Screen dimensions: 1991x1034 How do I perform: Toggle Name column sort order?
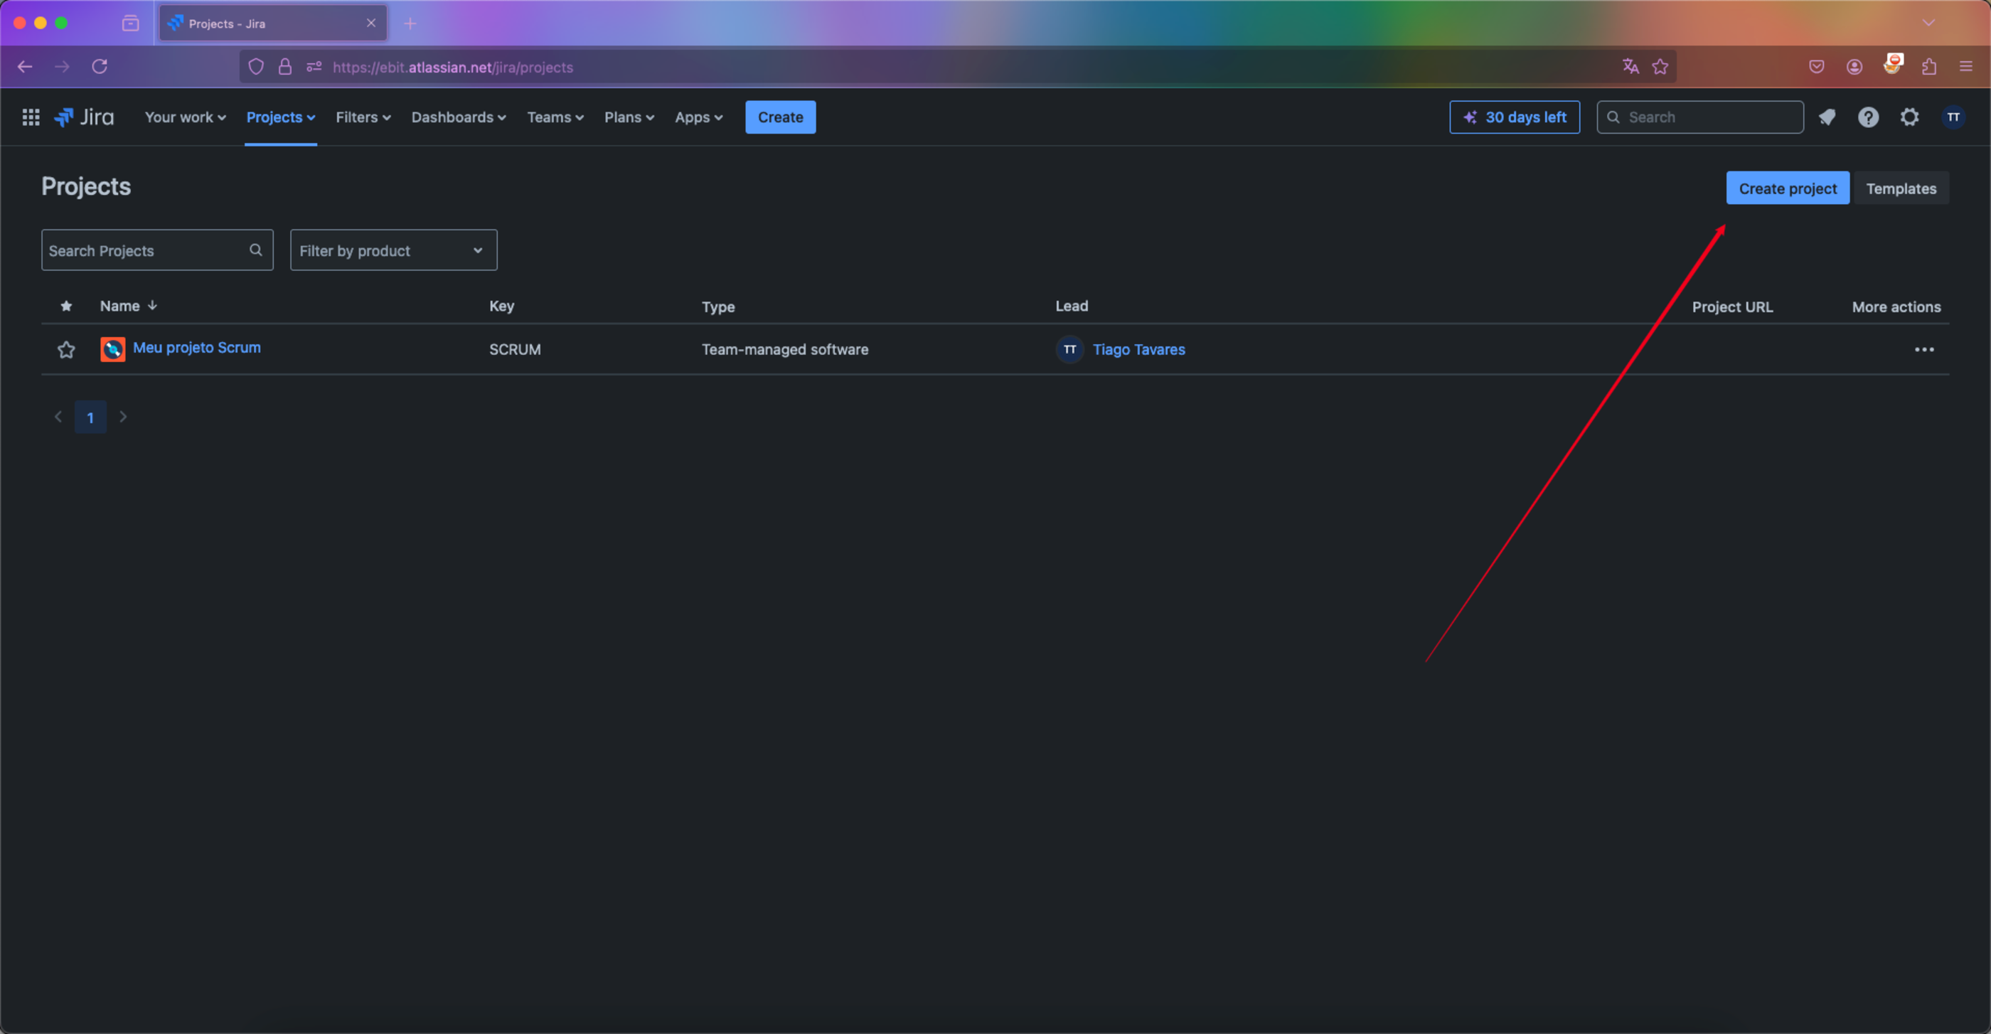coord(129,306)
